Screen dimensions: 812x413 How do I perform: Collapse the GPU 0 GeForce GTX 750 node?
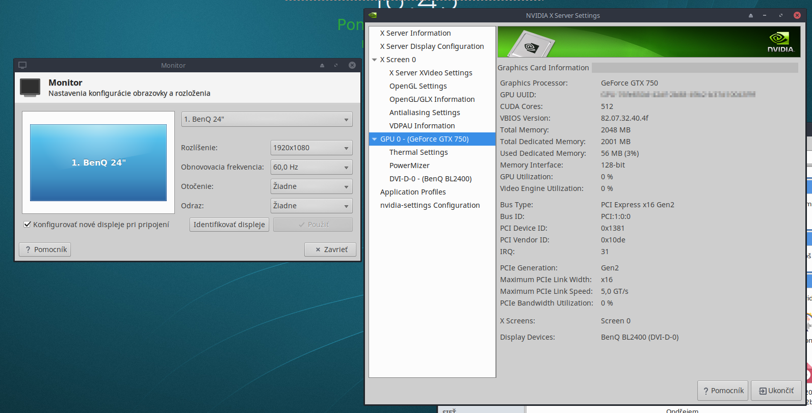pos(375,139)
